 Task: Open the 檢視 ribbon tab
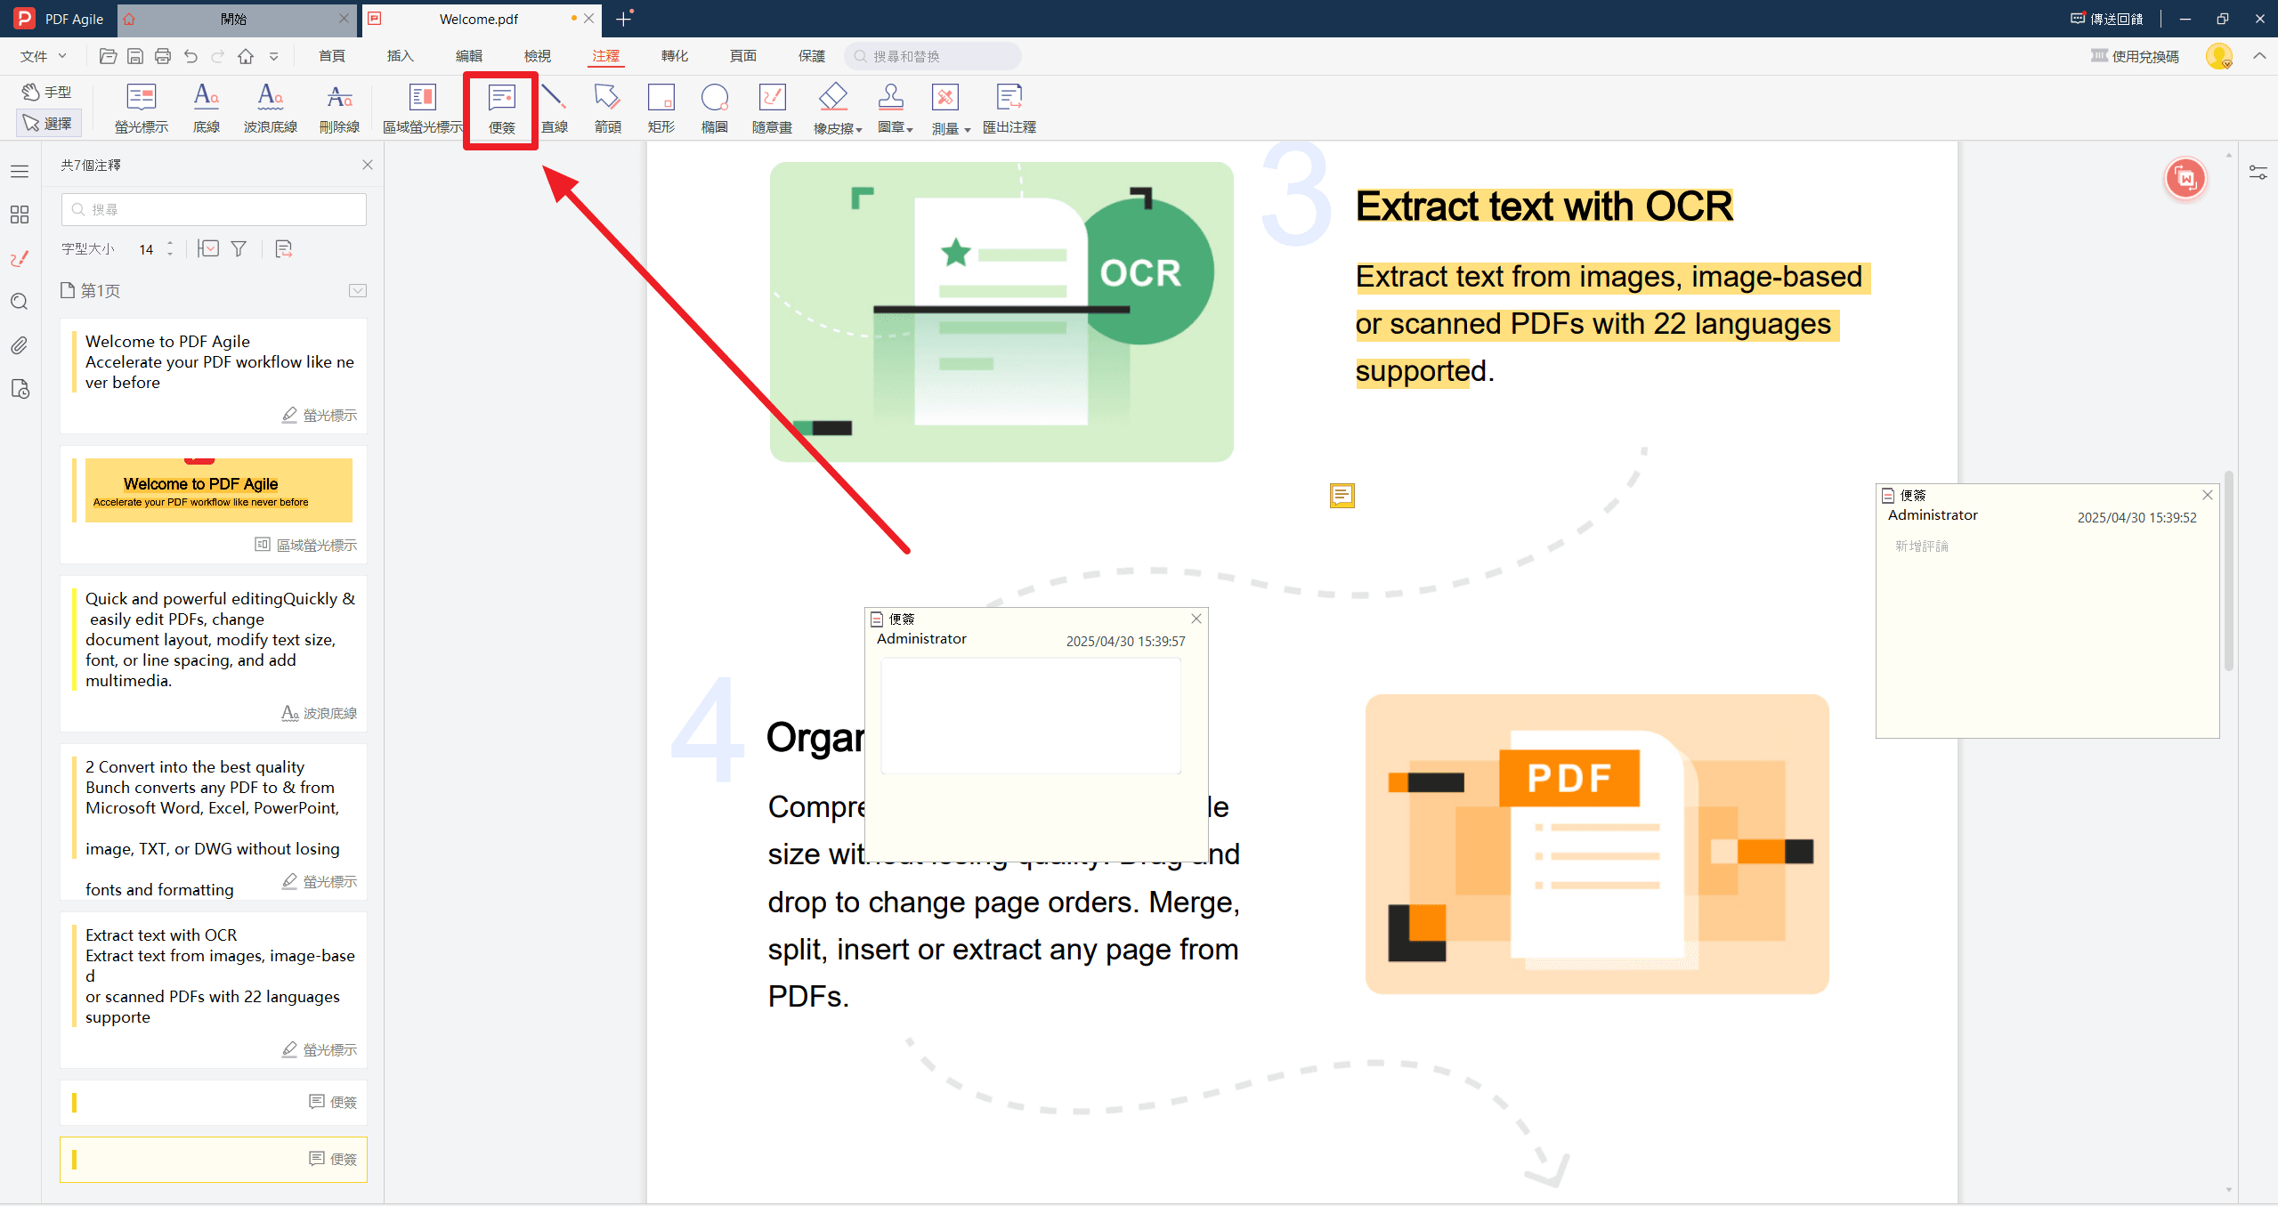538,56
